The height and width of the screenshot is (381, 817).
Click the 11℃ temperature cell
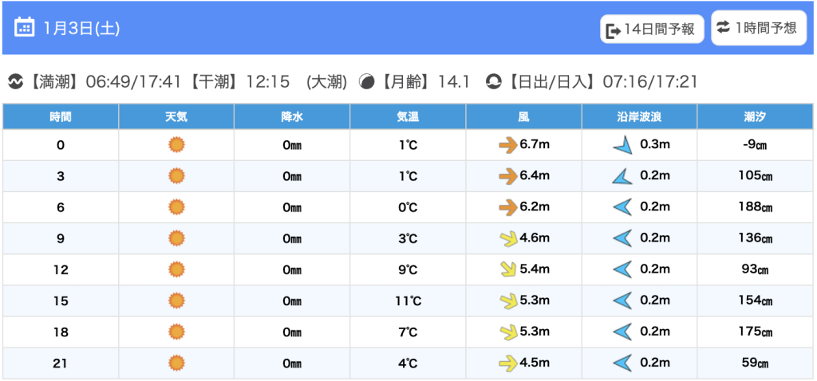[408, 300]
